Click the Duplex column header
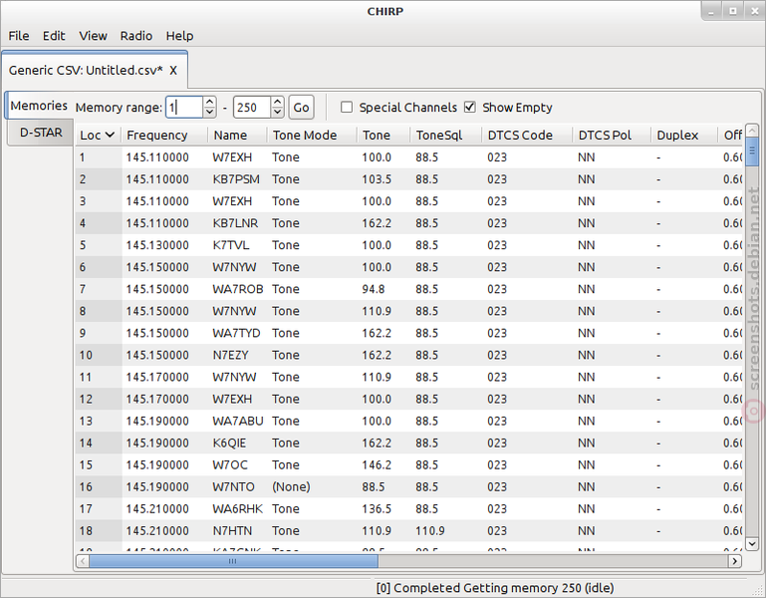The image size is (766, 598). pyautogui.click(x=684, y=136)
